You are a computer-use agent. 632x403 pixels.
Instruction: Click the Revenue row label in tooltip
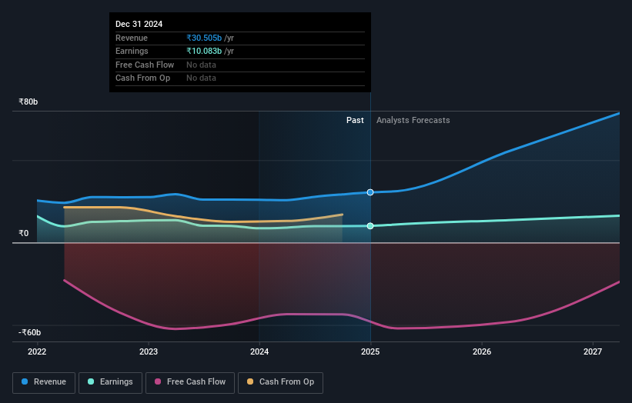[x=132, y=38]
